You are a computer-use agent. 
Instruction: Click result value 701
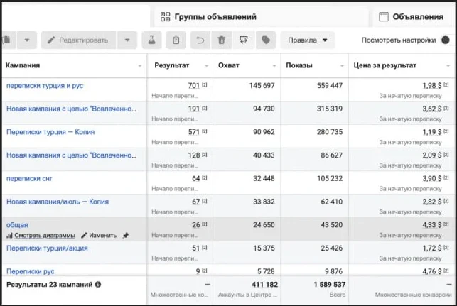point(194,86)
